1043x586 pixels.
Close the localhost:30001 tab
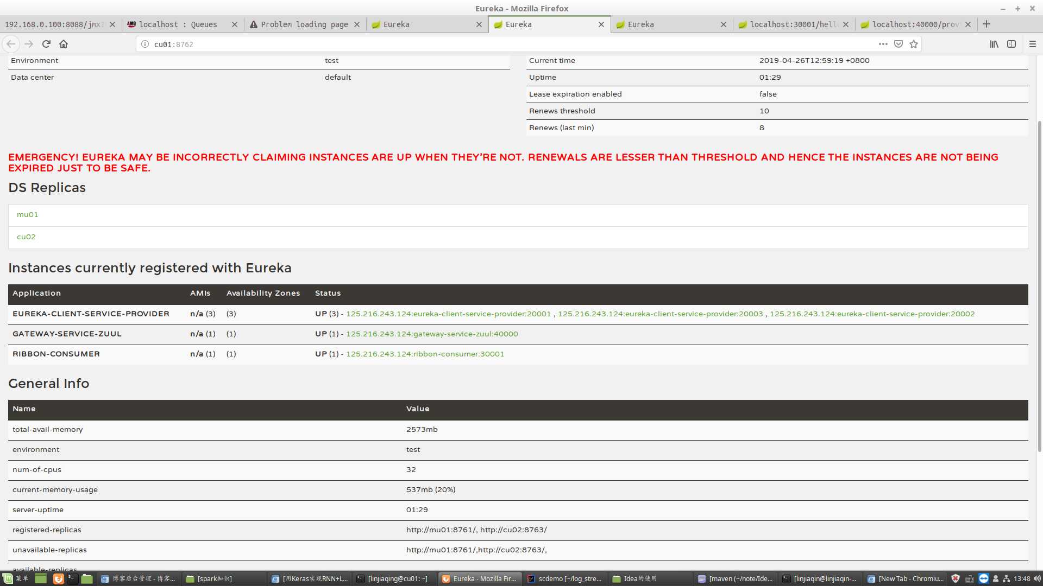(x=846, y=24)
